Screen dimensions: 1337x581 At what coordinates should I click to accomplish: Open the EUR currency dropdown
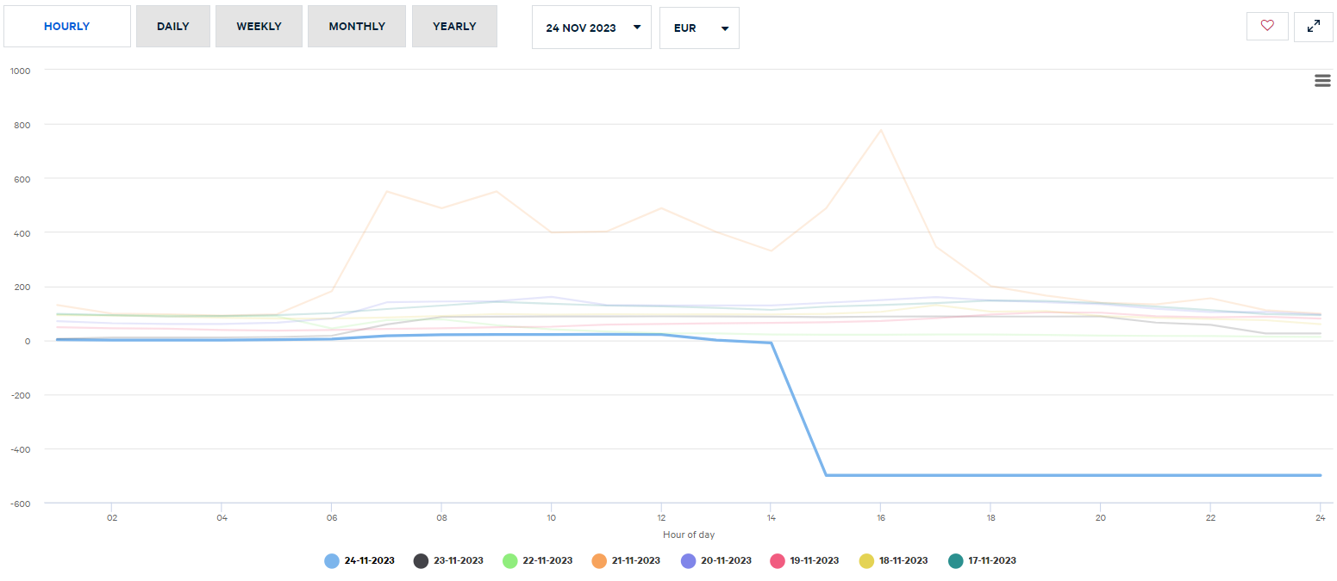[x=698, y=28]
